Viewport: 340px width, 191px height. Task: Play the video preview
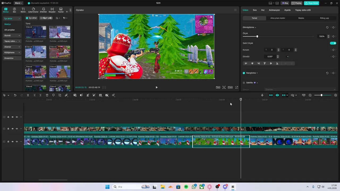[x=156, y=87]
